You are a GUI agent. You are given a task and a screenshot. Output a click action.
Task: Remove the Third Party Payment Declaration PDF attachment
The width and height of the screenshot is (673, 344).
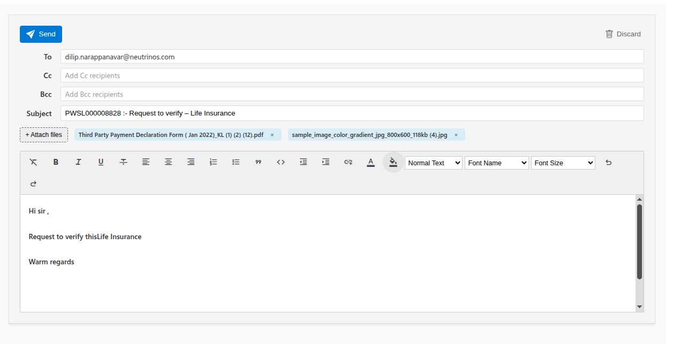click(x=272, y=135)
